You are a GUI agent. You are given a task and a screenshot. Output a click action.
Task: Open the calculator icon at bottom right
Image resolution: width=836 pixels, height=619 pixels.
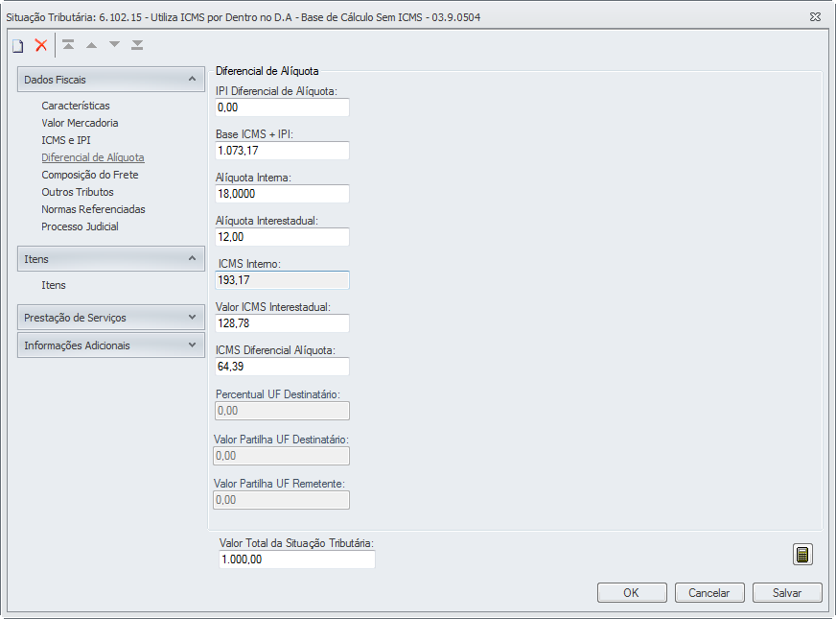(x=802, y=555)
